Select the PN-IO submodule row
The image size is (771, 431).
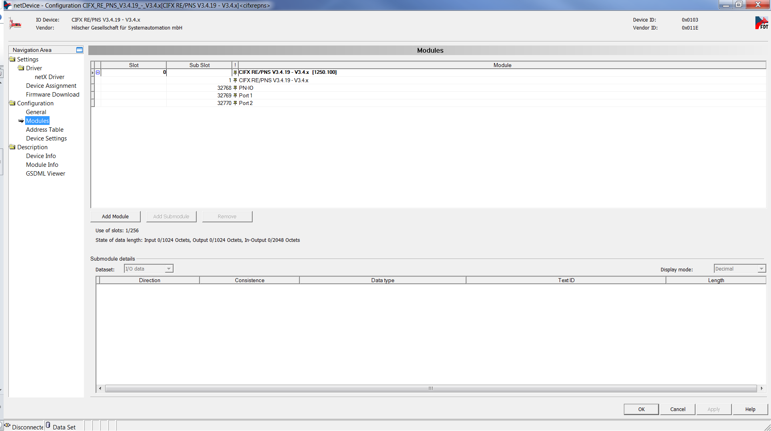click(428, 88)
